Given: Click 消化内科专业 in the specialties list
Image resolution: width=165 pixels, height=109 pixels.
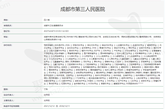Looking at the screenshot, I should pyautogui.click(x=93, y=45).
